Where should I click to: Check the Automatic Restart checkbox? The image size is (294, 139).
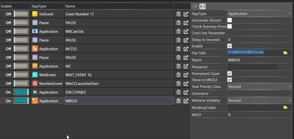coord(230,20)
